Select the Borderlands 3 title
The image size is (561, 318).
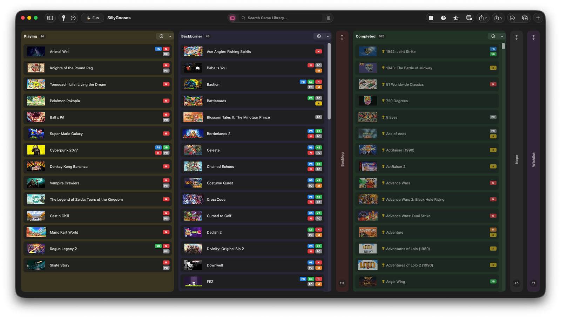(x=219, y=134)
